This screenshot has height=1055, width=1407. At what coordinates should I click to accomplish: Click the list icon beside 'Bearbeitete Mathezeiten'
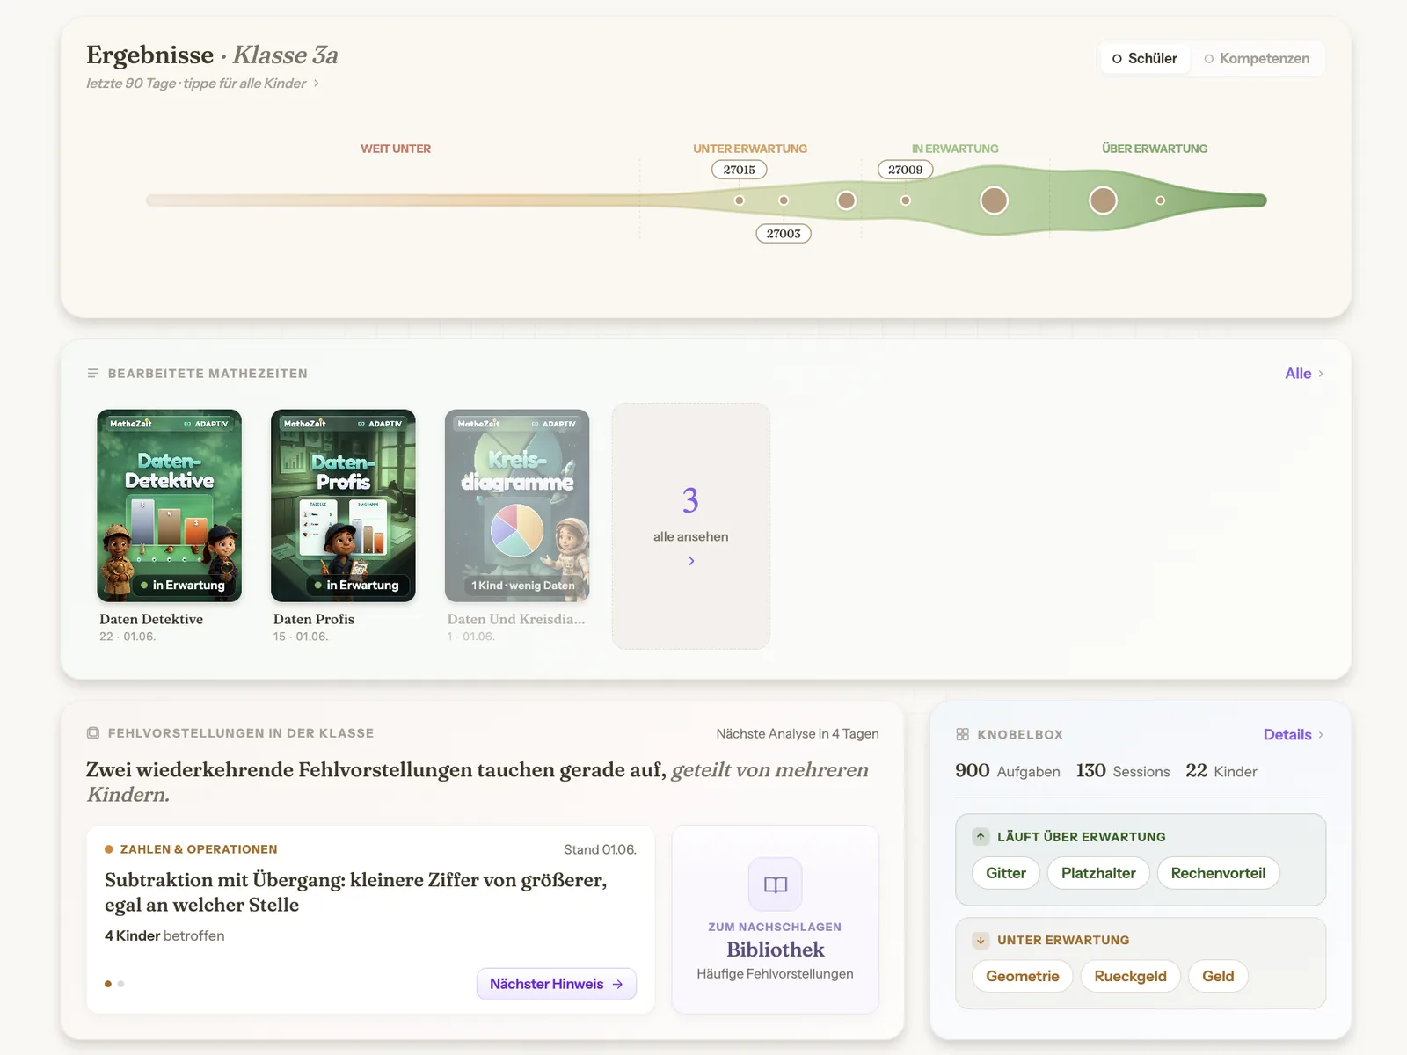(93, 374)
